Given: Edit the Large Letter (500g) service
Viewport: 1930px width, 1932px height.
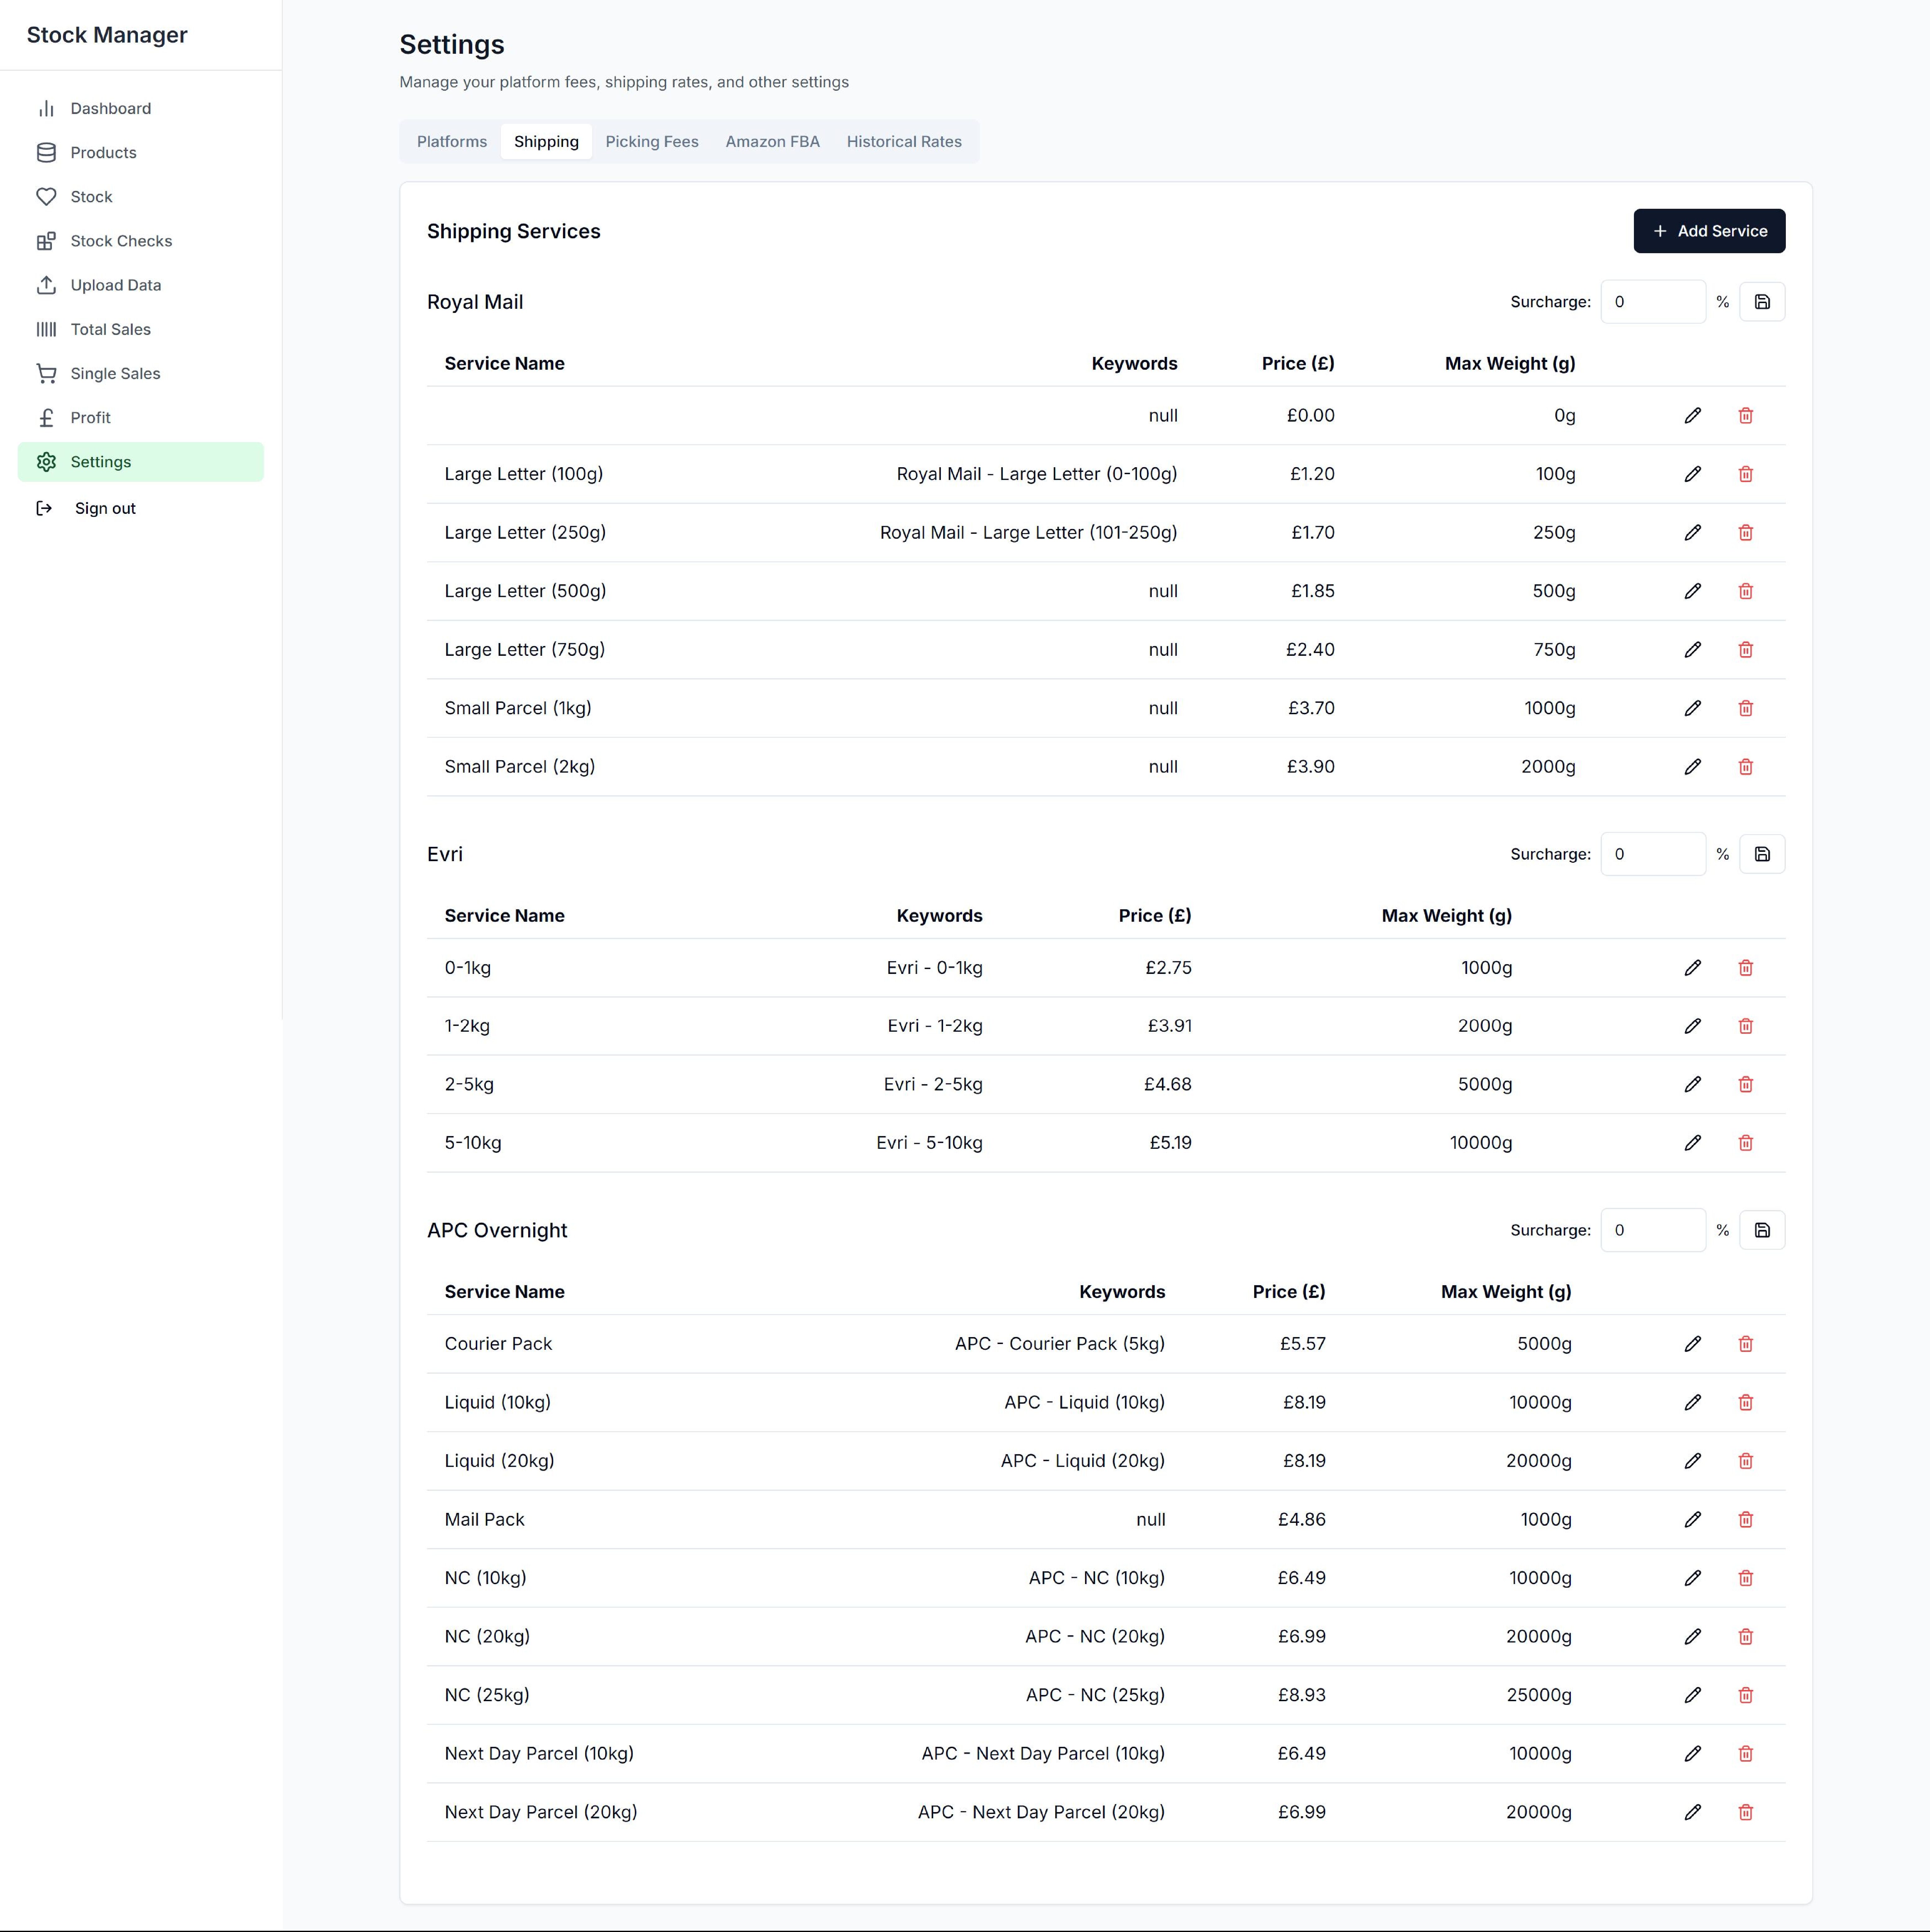Looking at the screenshot, I should [x=1692, y=591].
